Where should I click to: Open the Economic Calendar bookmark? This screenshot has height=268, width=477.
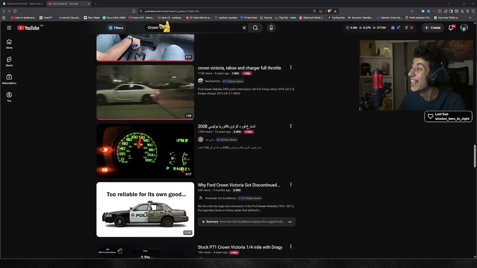pyautogui.click(x=360, y=17)
